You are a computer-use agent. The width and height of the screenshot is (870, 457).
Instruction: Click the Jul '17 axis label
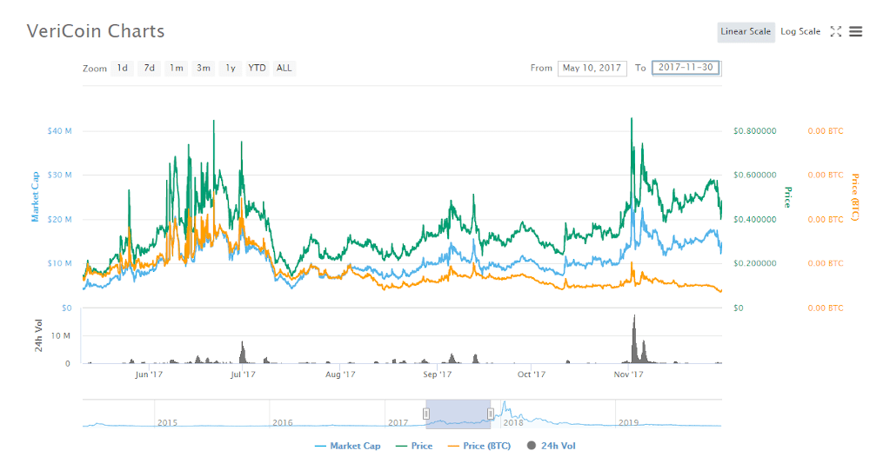[x=243, y=374]
